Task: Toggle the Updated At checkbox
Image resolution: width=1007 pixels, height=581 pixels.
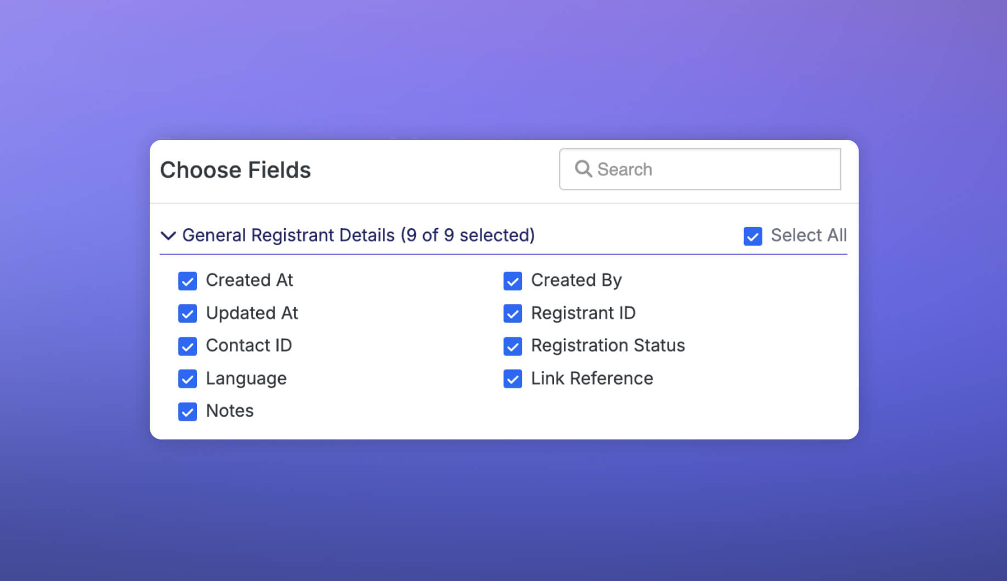Action: coord(188,313)
